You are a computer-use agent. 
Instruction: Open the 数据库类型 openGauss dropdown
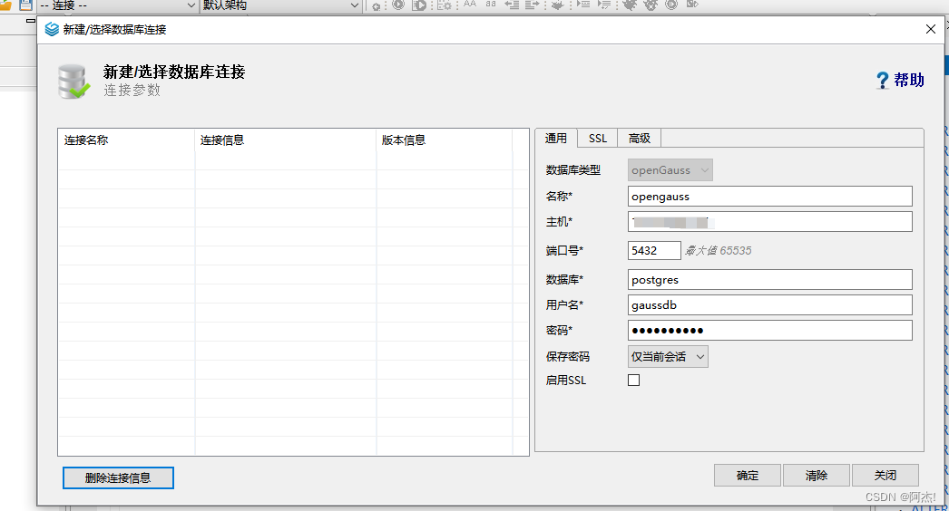pyautogui.click(x=670, y=170)
